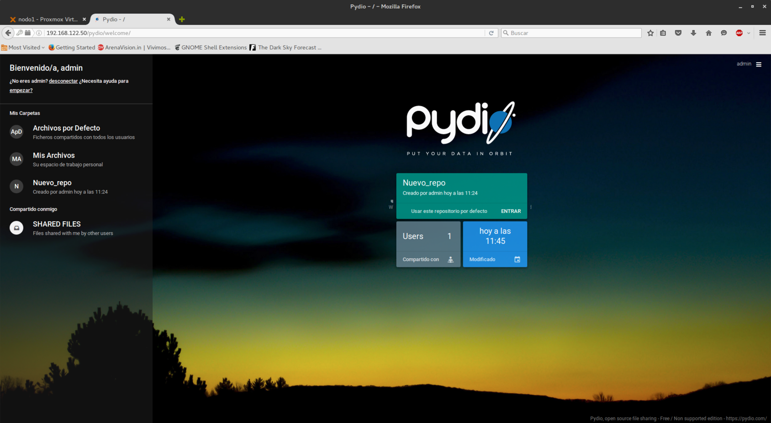The image size is (771, 423).
Task: Click the Compartido conmigo heading
Action: (x=33, y=209)
